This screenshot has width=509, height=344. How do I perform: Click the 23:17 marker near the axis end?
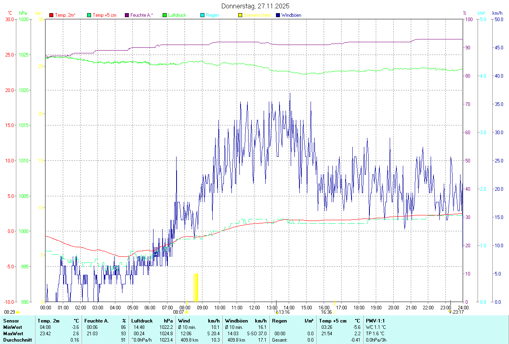pyautogui.click(x=457, y=312)
